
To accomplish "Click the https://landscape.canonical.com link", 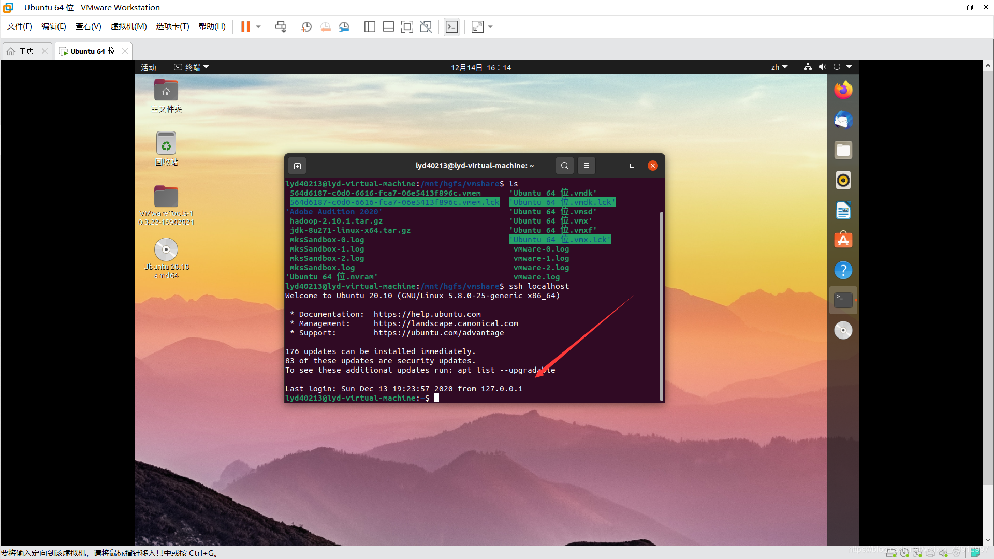I will coord(446,323).
